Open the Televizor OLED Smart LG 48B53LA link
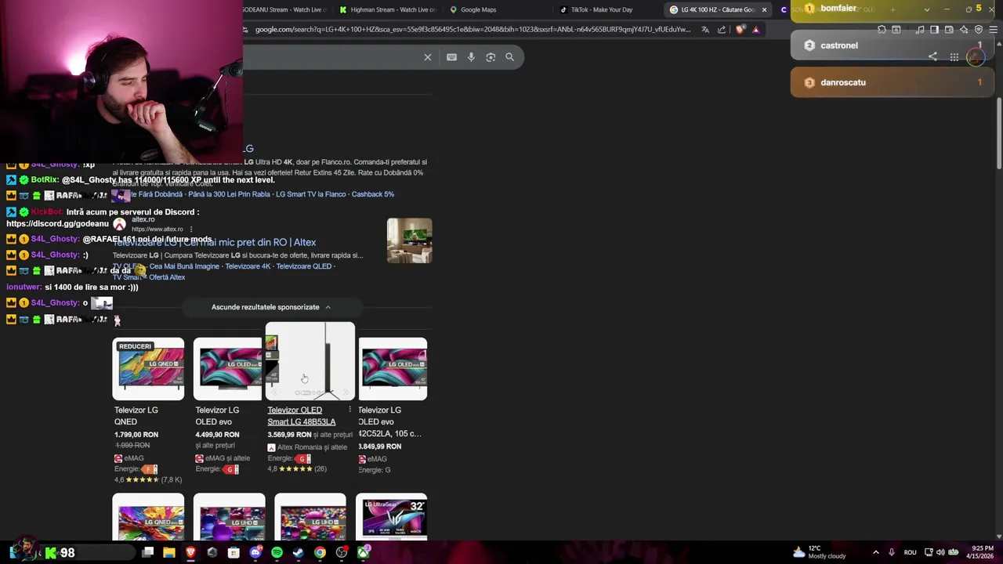 302,416
